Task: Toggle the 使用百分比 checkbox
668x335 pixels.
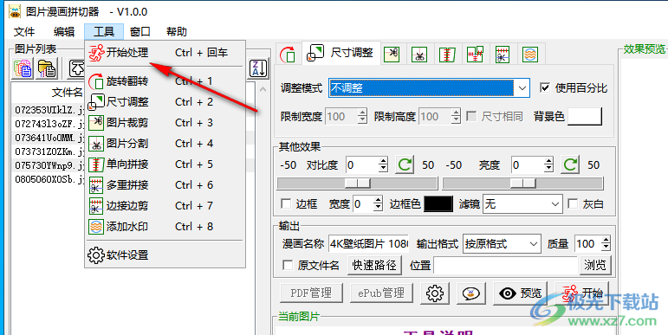Action: [x=544, y=88]
